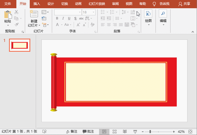Screen dimensions: 197x135
Task: Switch to the Animations (动画) tab
Action: point(78,4)
